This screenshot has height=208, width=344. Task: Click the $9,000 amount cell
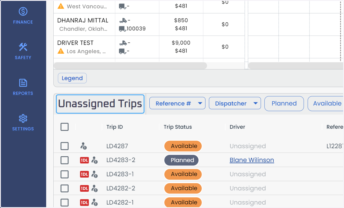[181, 43]
